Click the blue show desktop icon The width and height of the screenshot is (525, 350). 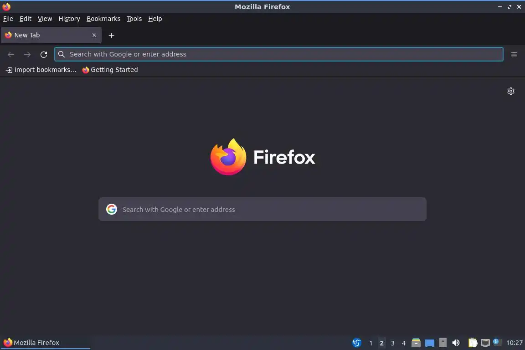tap(430, 343)
